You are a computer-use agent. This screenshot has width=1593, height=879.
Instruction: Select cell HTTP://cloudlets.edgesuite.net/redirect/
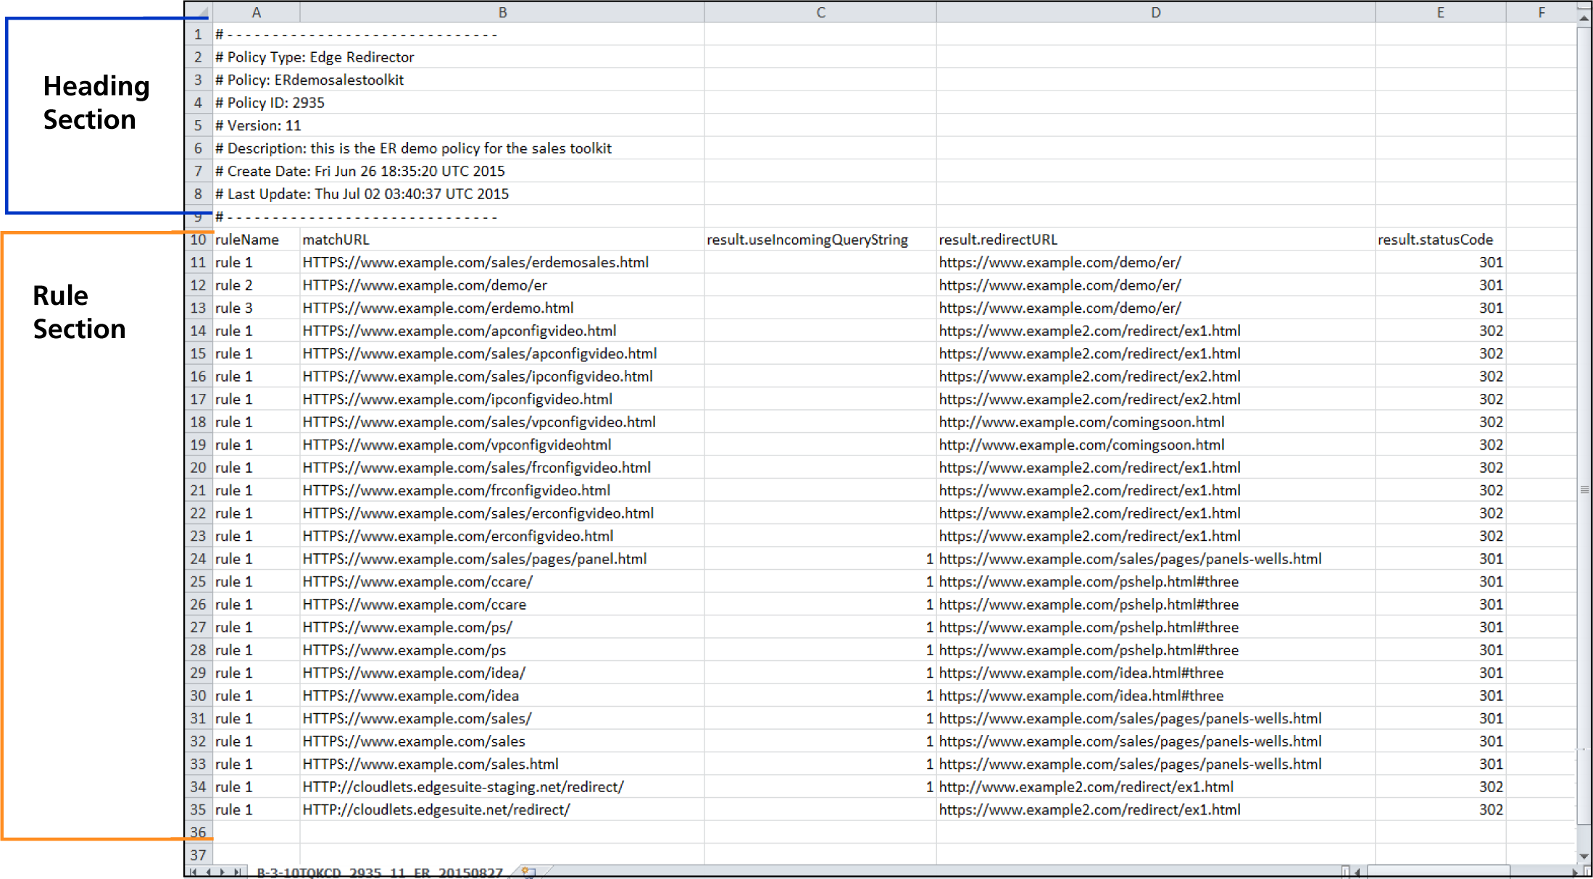click(x=436, y=809)
